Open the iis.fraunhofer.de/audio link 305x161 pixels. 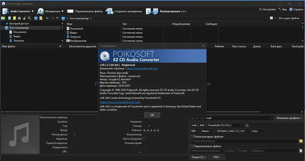coord(120,102)
